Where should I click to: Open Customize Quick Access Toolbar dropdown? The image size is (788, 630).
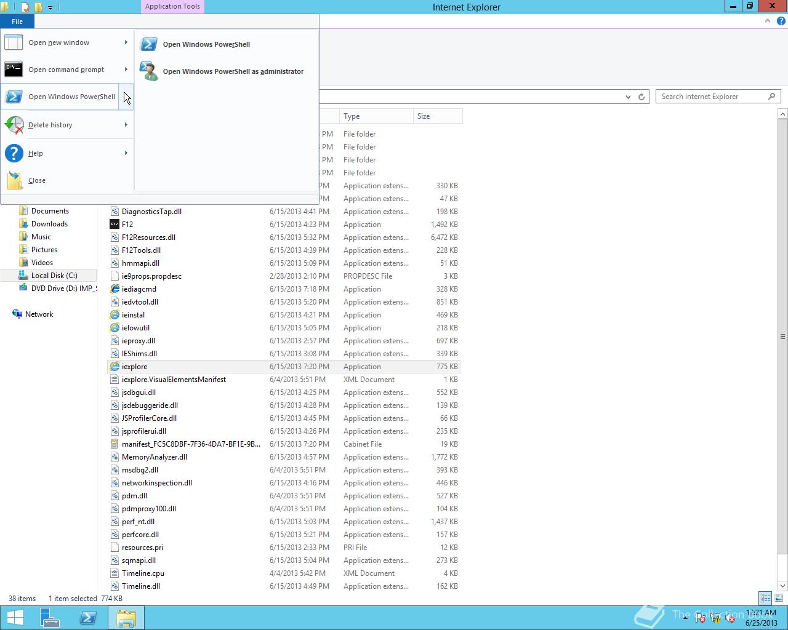(50, 7)
